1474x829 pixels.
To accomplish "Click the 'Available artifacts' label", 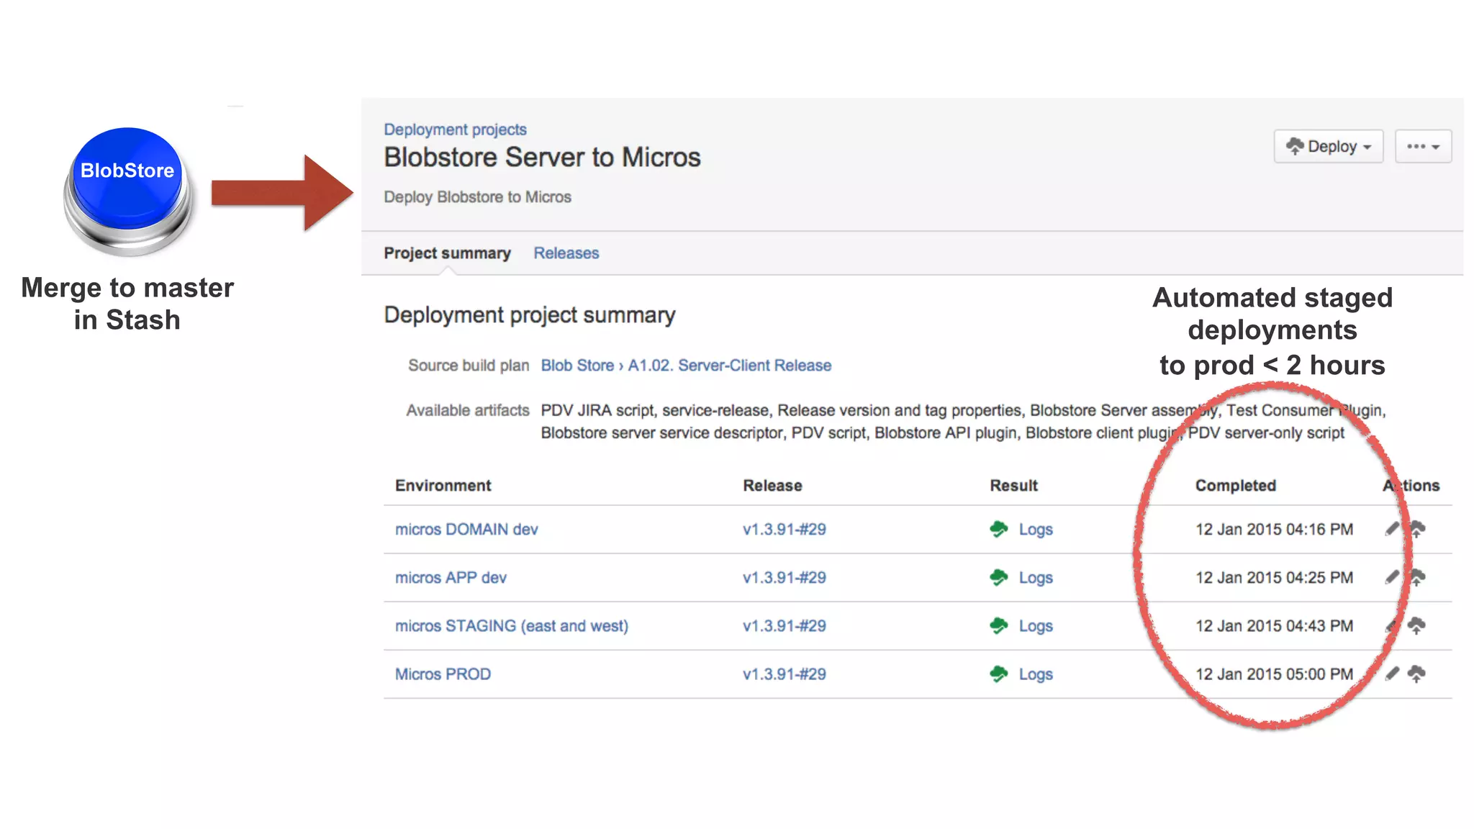I will (468, 410).
